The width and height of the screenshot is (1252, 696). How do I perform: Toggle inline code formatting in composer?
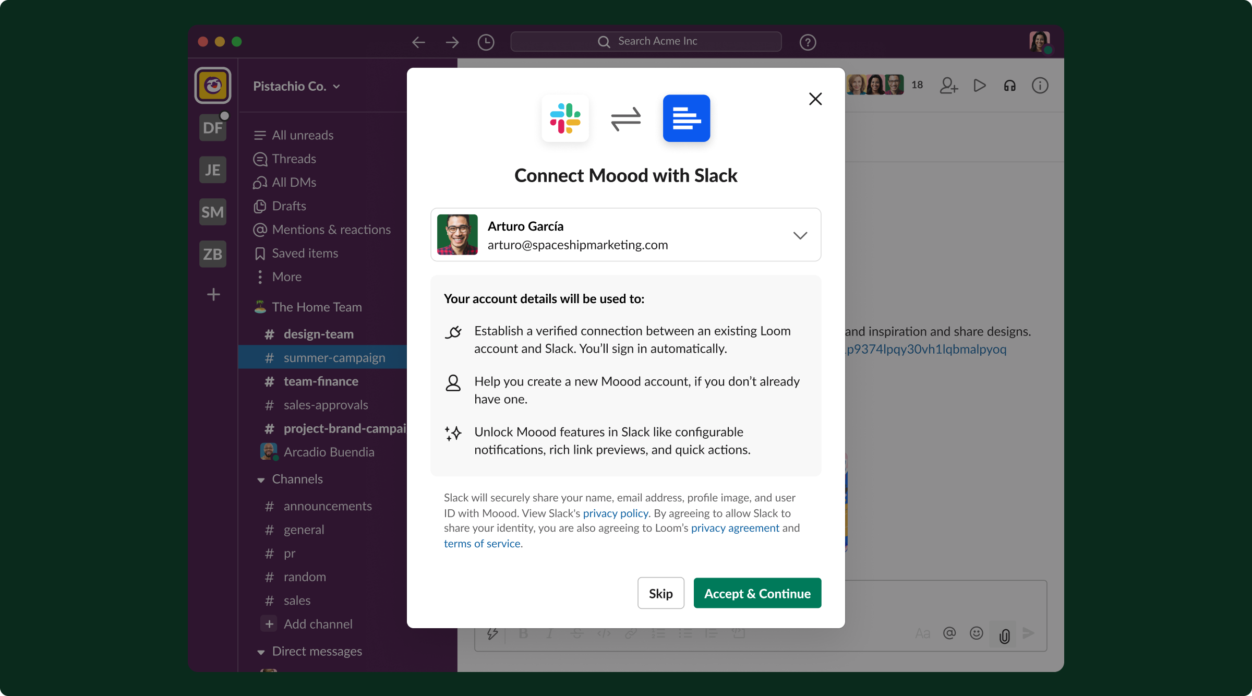pyautogui.click(x=604, y=633)
